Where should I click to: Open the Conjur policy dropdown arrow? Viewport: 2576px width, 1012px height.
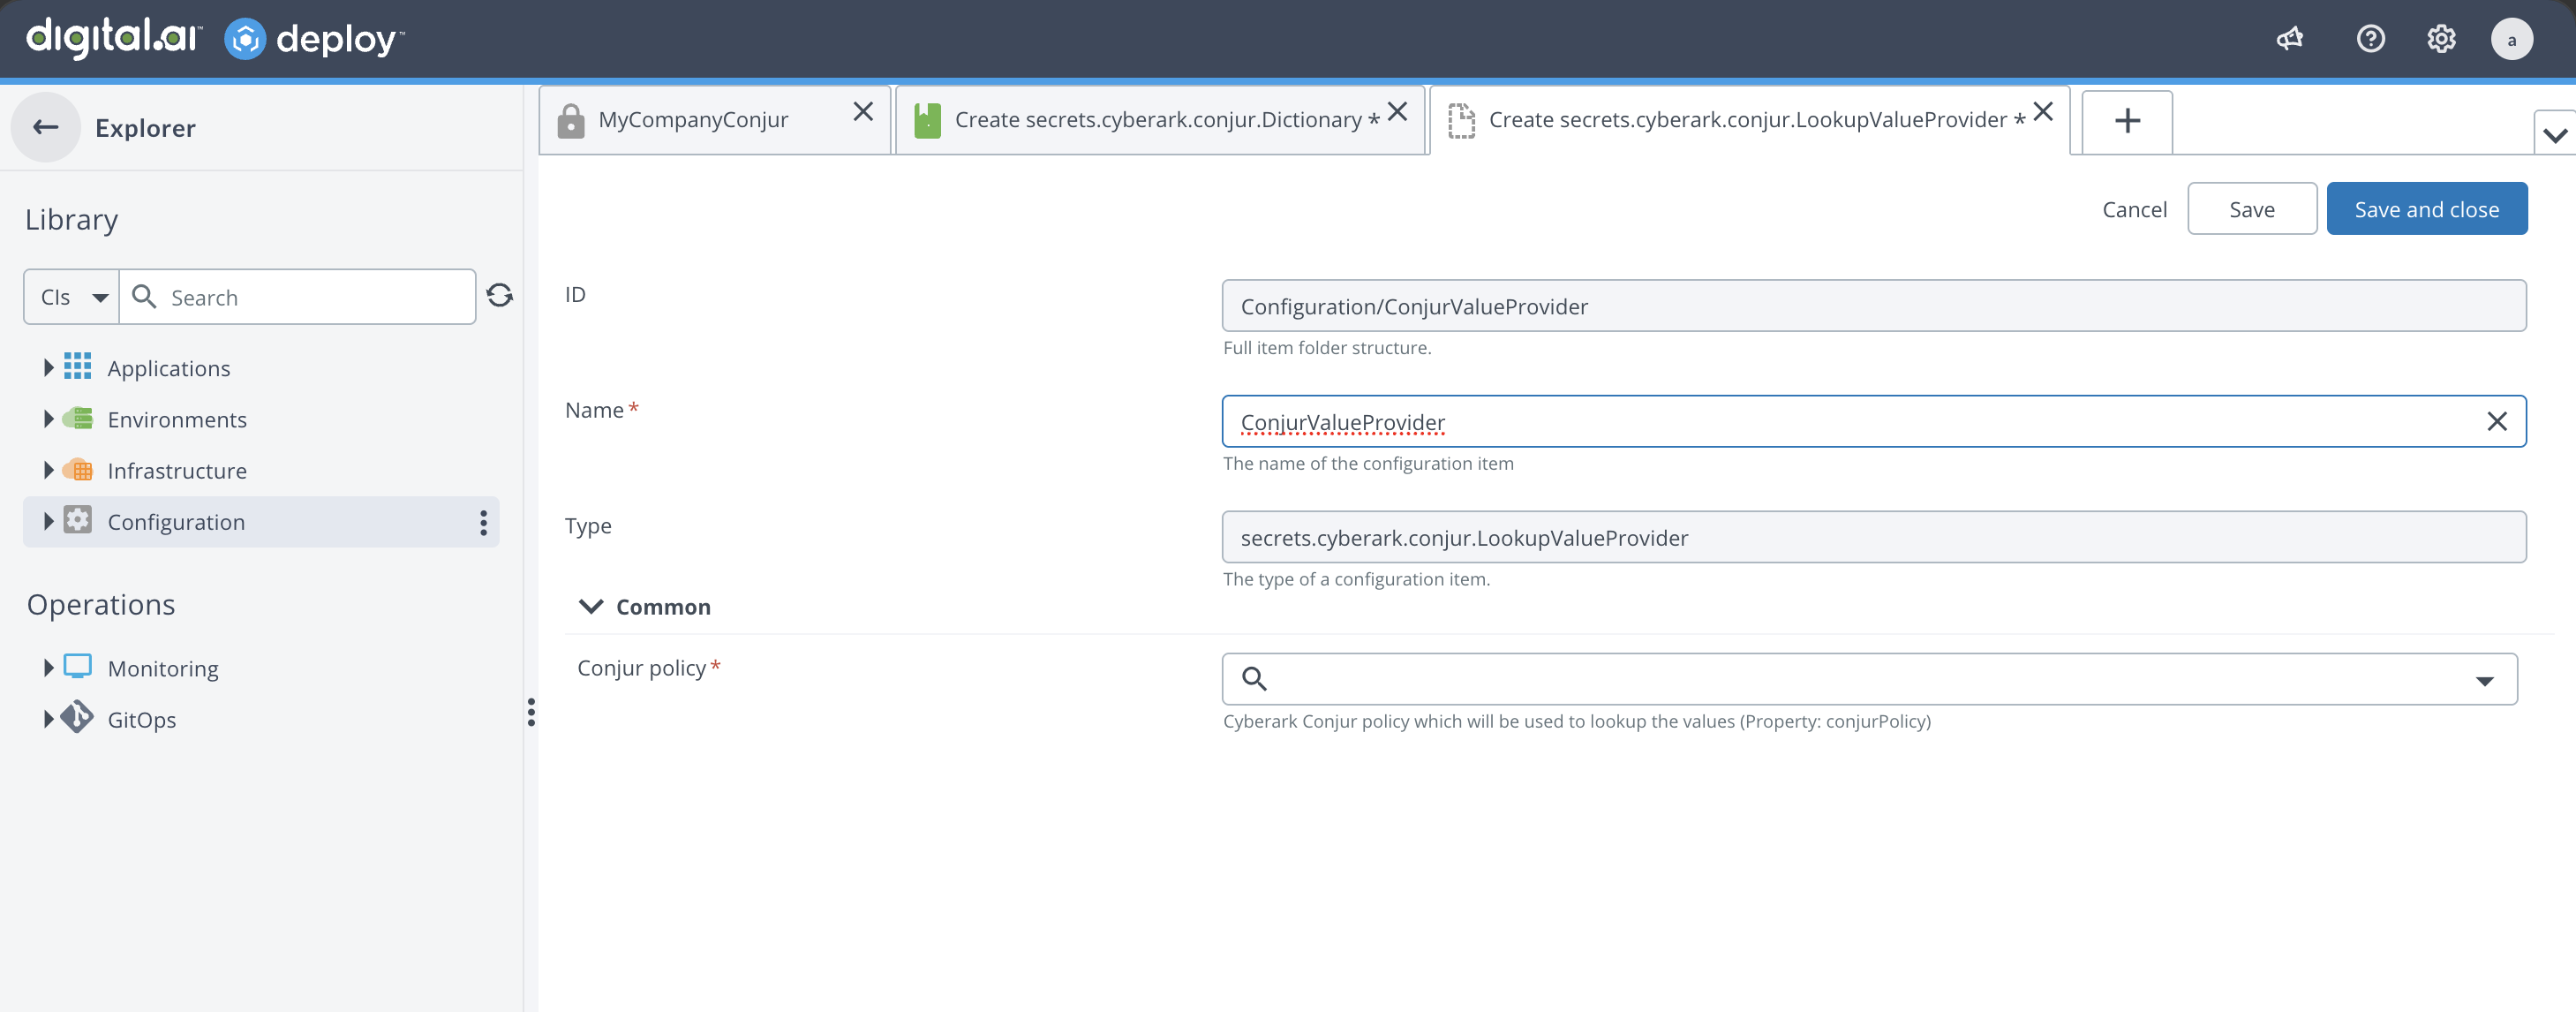2484,680
